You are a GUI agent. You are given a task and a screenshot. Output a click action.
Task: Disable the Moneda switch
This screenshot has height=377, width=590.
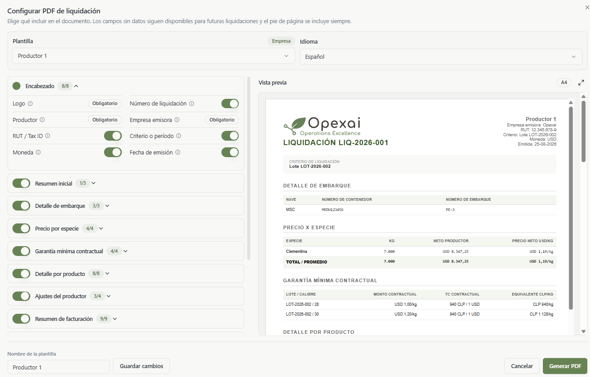point(113,152)
